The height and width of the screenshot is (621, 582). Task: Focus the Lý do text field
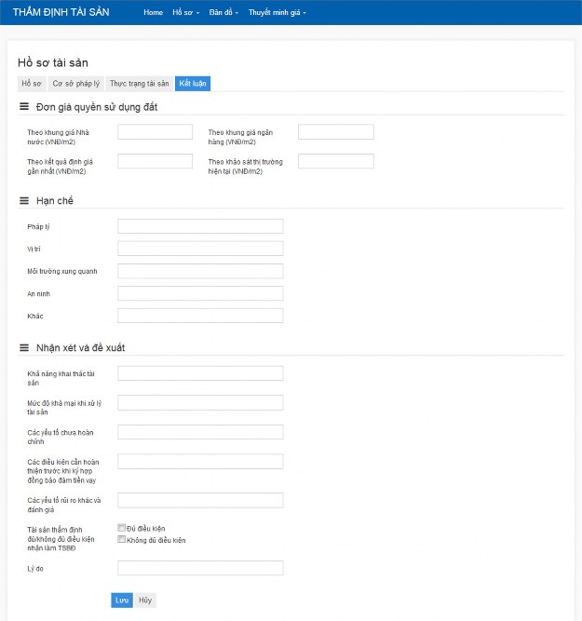point(200,568)
